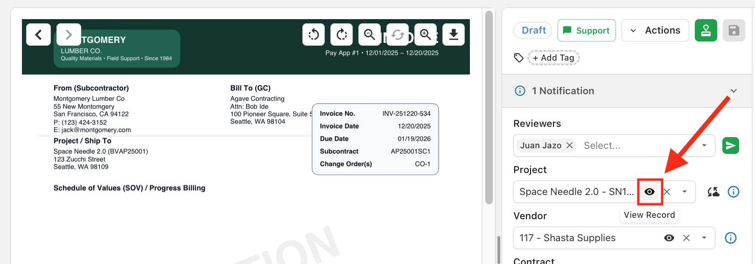Click the green approval stamp button

pyautogui.click(x=706, y=30)
